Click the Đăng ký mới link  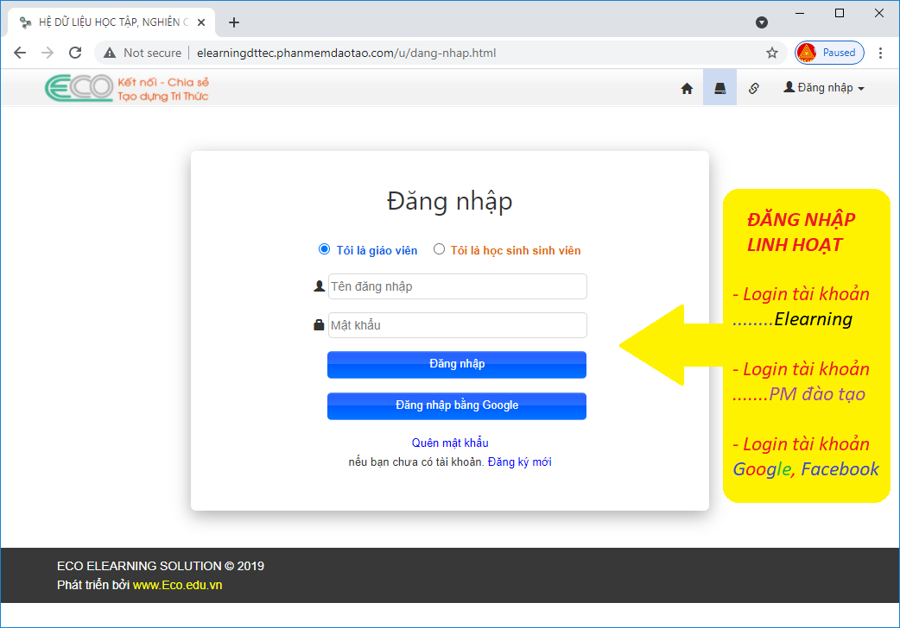pyautogui.click(x=519, y=462)
